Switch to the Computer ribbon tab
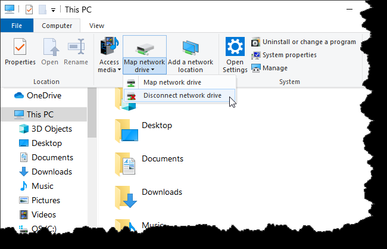The width and height of the screenshot is (387, 249). (57, 26)
